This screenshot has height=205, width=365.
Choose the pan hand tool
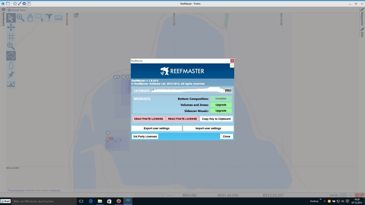30,18
